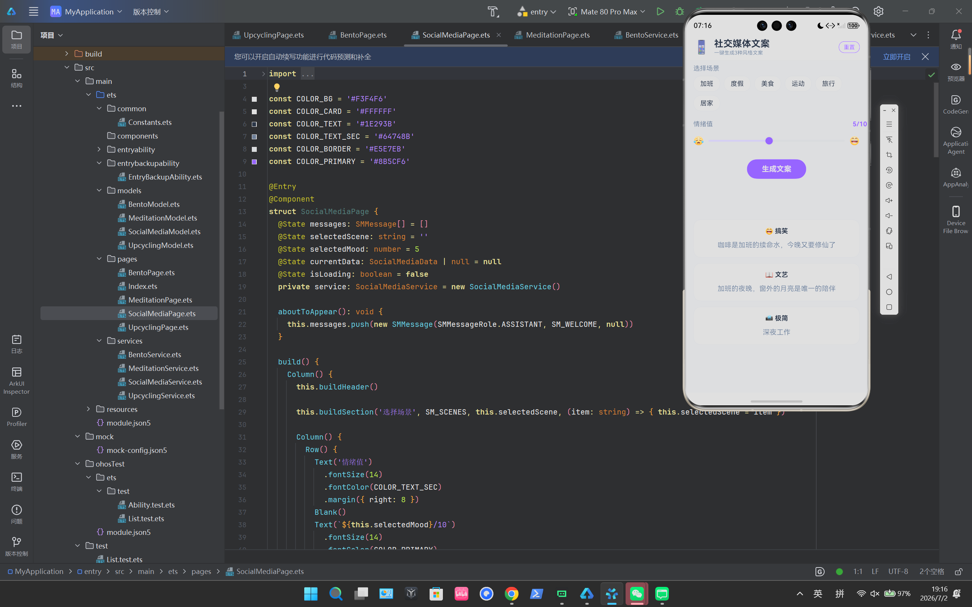Take emulator screenshot with crop icon
972x607 pixels.
point(889,155)
